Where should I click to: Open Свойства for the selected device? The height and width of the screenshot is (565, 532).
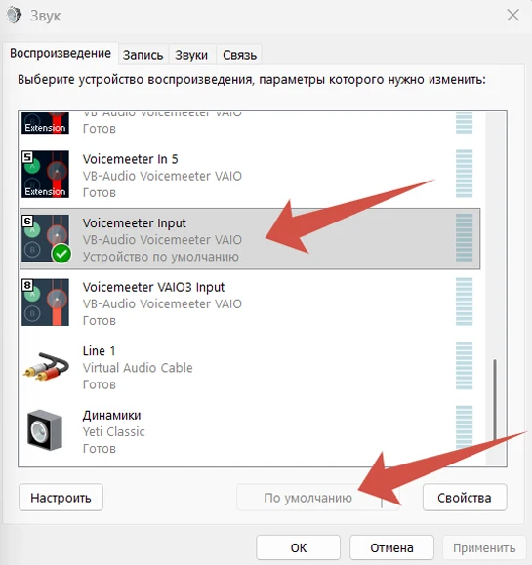465,498
